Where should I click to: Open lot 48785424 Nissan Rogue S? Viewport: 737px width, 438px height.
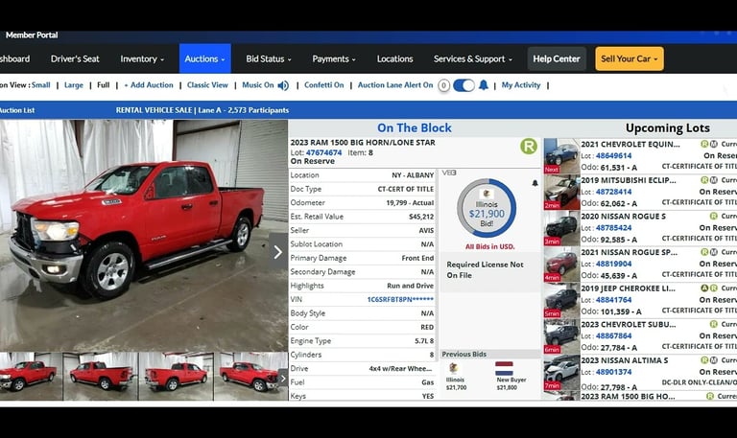pos(613,228)
